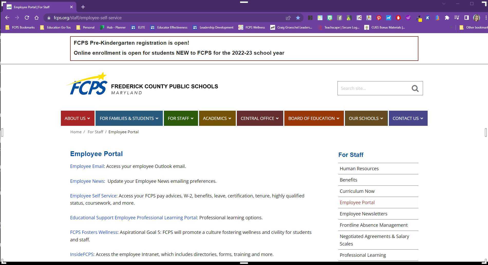
Task: Click the Search site text field
Action: (373, 88)
